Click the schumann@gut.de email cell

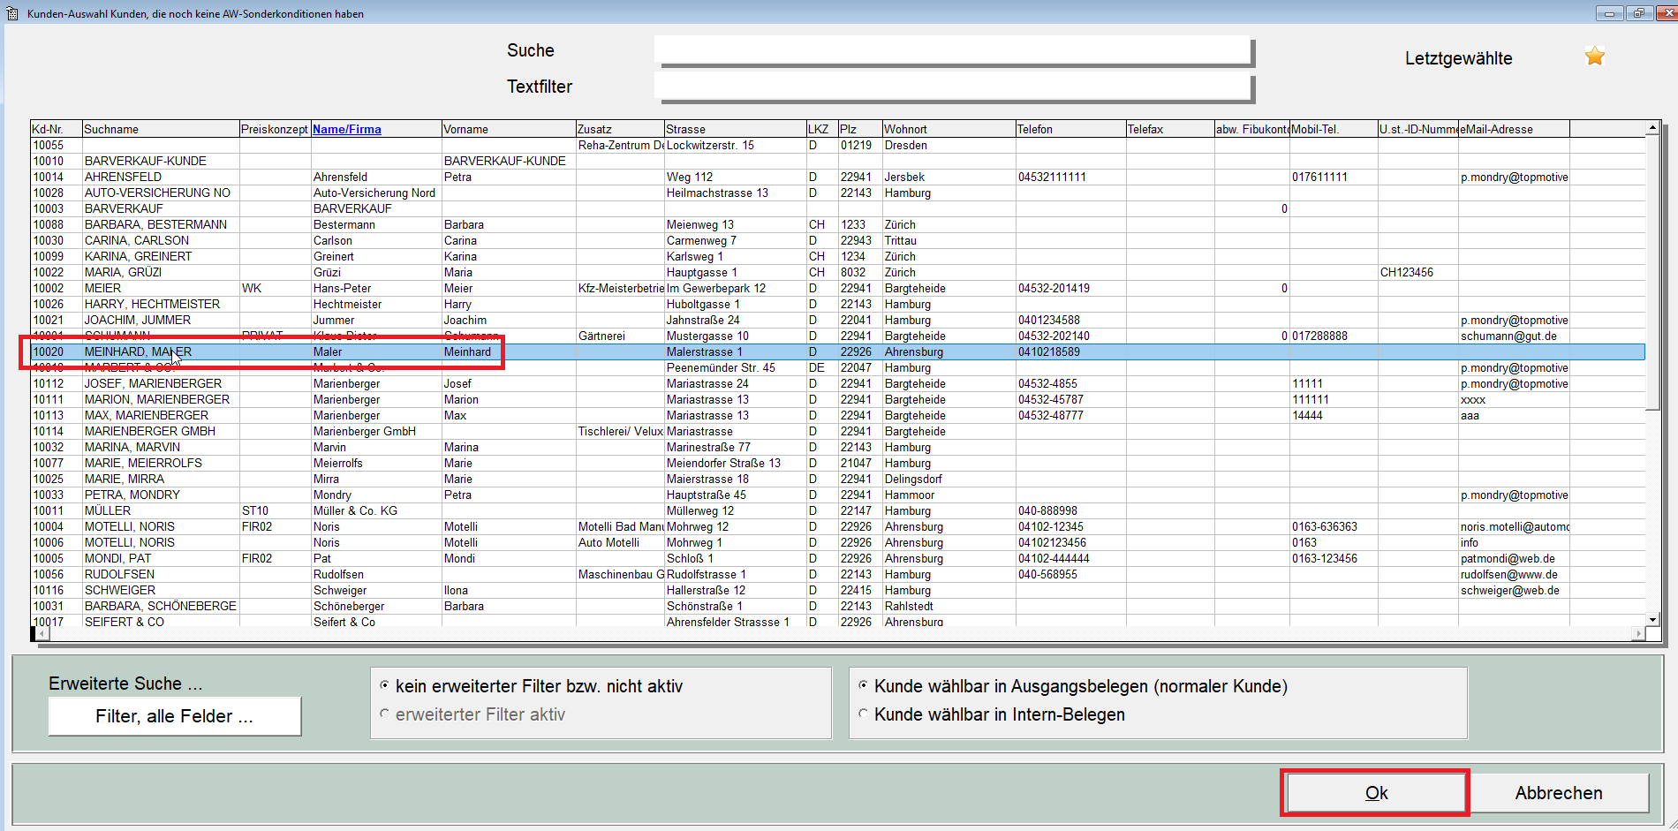[x=1514, y=336]
